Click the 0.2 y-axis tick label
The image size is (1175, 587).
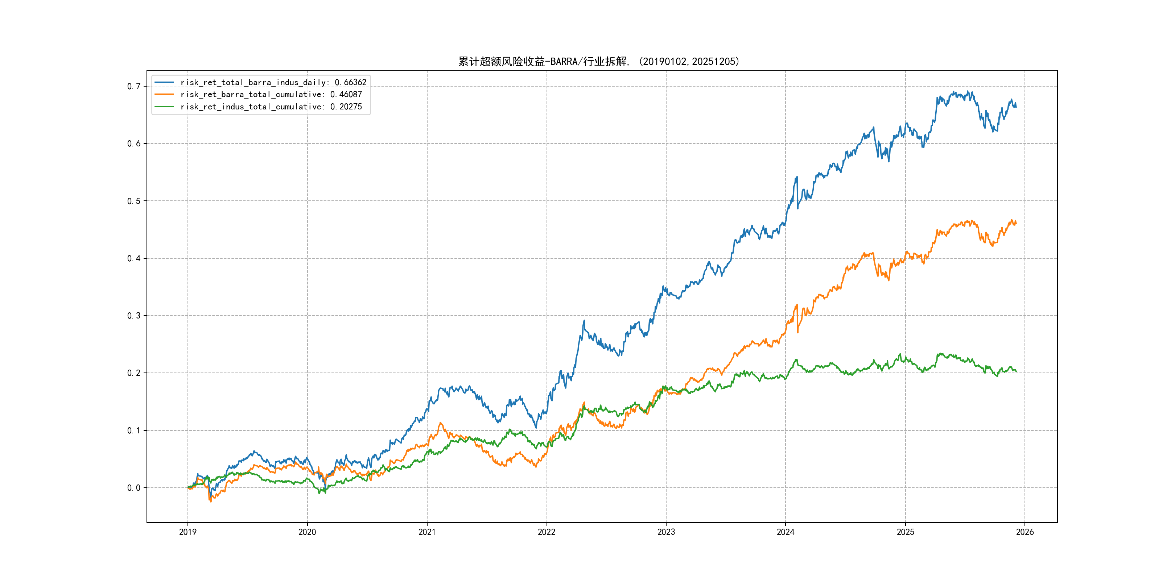coord(134,373)
